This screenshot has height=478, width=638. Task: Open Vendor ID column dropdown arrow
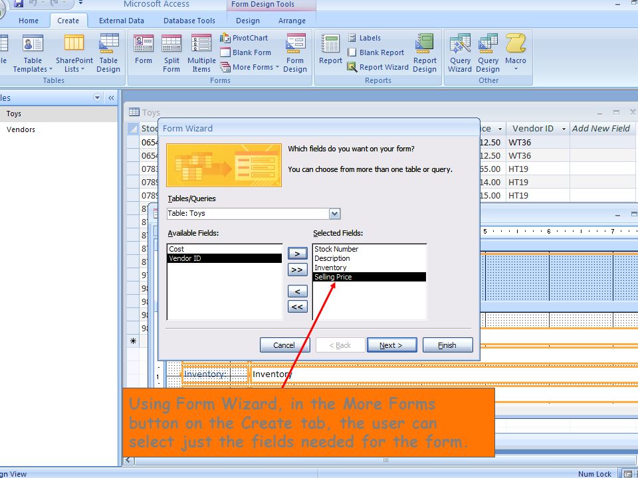(x=564, y=129)
